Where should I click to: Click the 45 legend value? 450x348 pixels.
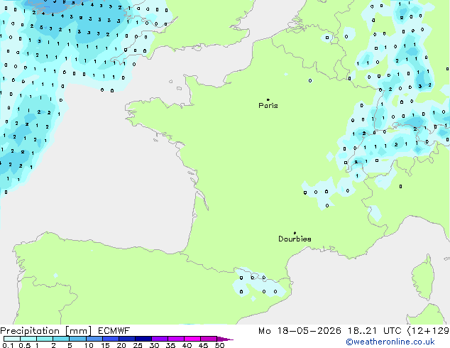pos(203,345)
